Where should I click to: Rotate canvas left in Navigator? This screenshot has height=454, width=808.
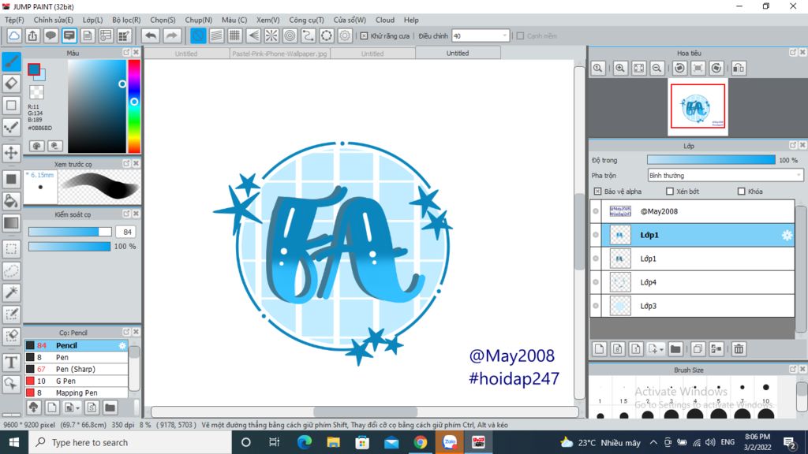(679, 68)
